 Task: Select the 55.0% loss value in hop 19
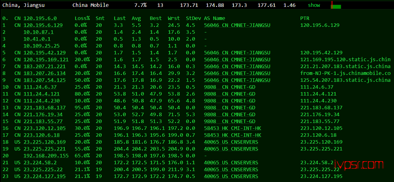[x=82, y=149]
